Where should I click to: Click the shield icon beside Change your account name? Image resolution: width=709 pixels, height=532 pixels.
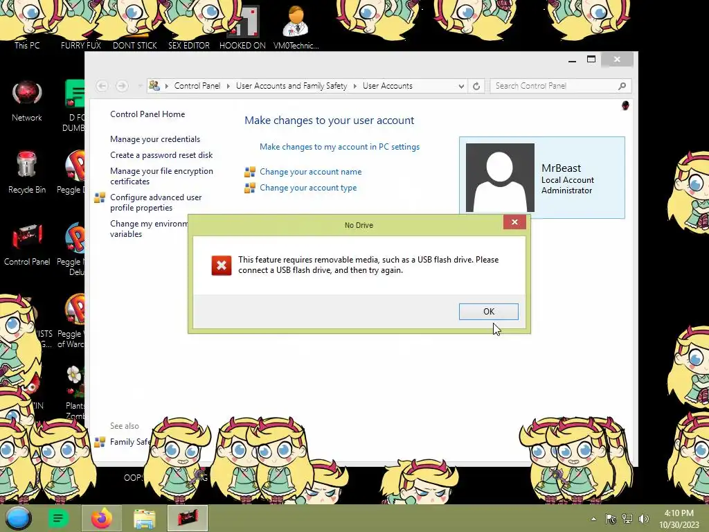point(249,172)
